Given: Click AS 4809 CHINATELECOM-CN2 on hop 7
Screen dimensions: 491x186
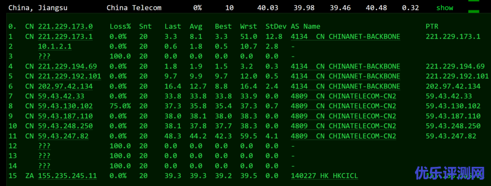Looking at the screenshot, I should pos(343,96).
